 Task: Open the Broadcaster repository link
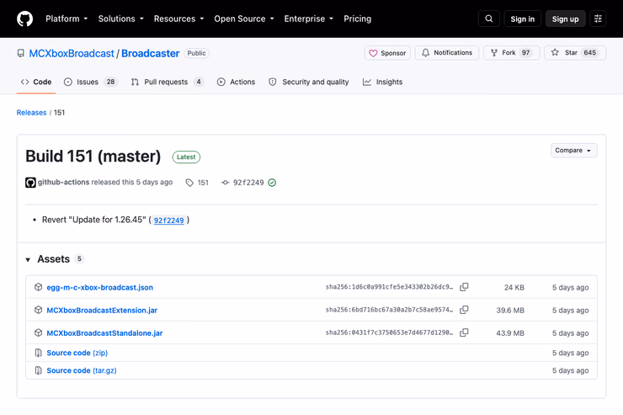150,53
